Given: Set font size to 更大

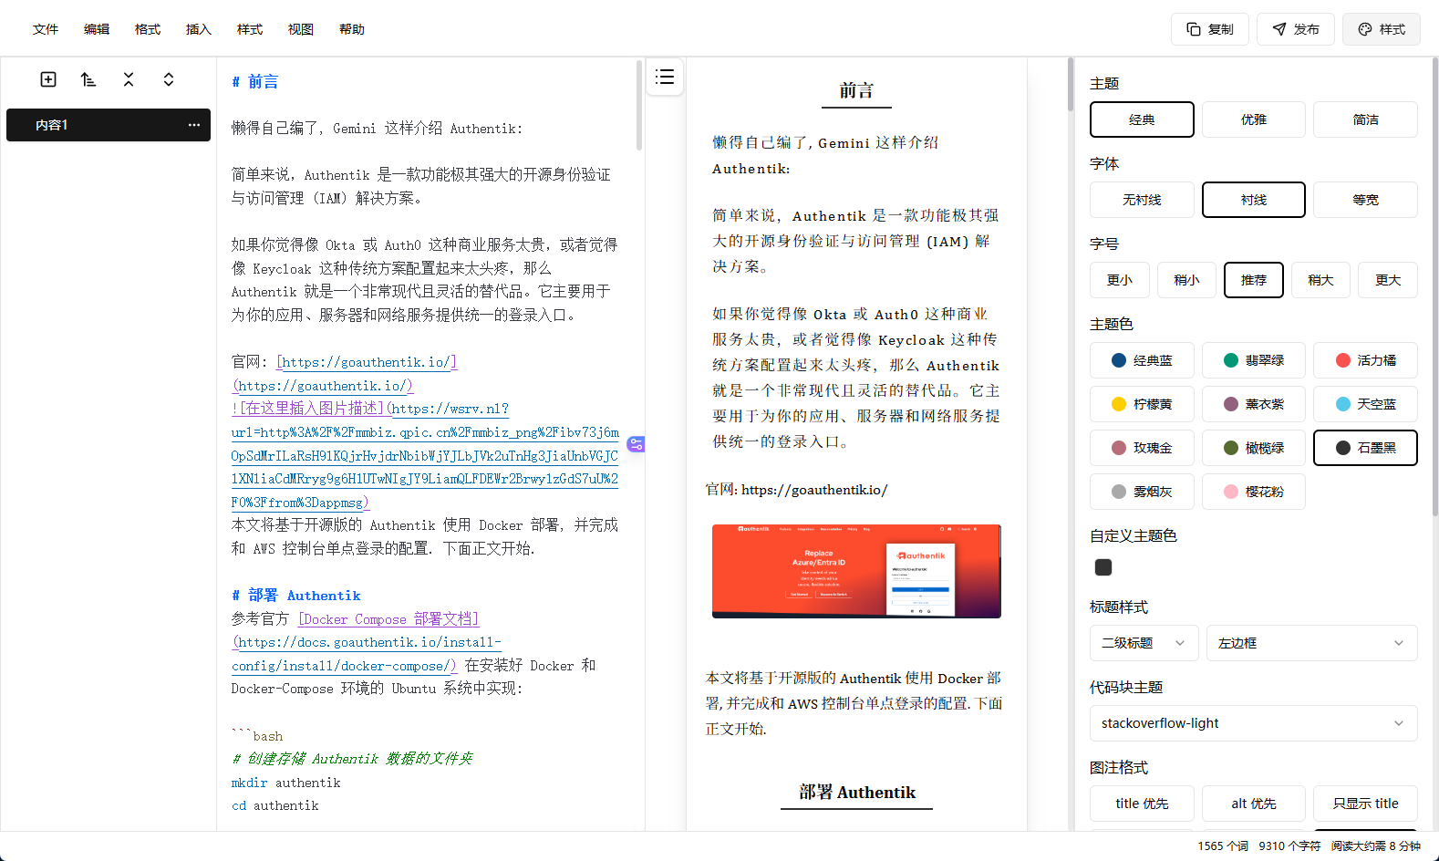Looking at the screenshot, I should [x=1388, y=280].
